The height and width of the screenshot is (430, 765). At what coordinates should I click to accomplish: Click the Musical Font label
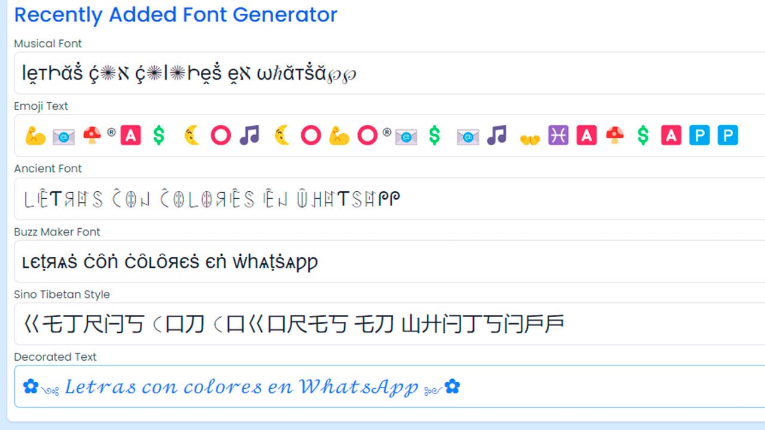(48, 44)
